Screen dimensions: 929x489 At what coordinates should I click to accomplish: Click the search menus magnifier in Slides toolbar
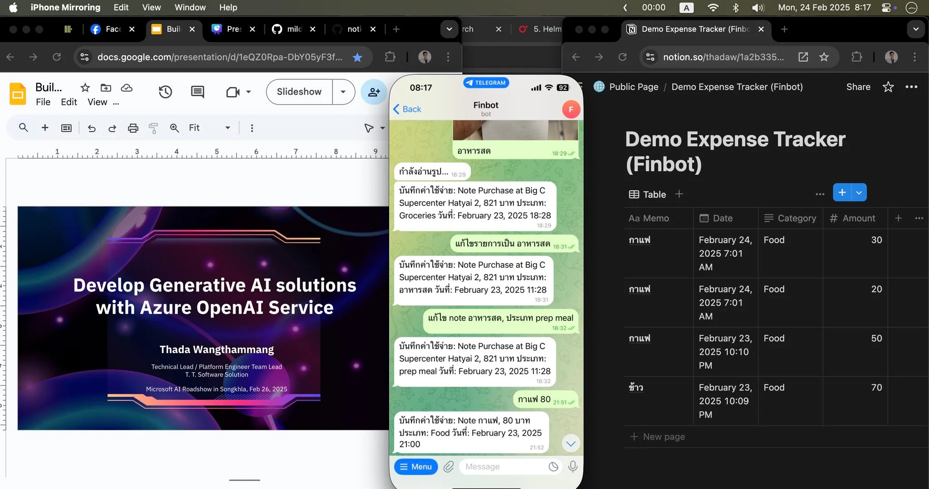tap(24, 128)
